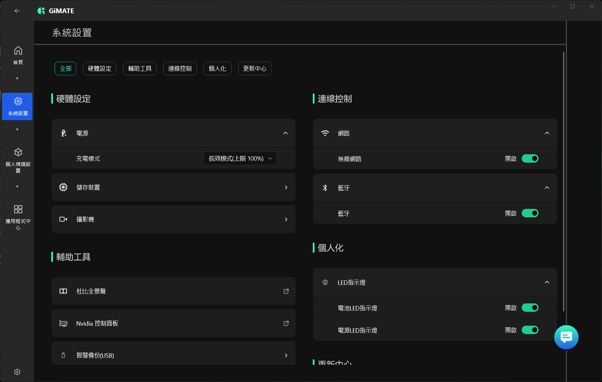This screenshot has width=602, height=382.
Task: Open the 首頁 home icon
Action: pos(18,51)
